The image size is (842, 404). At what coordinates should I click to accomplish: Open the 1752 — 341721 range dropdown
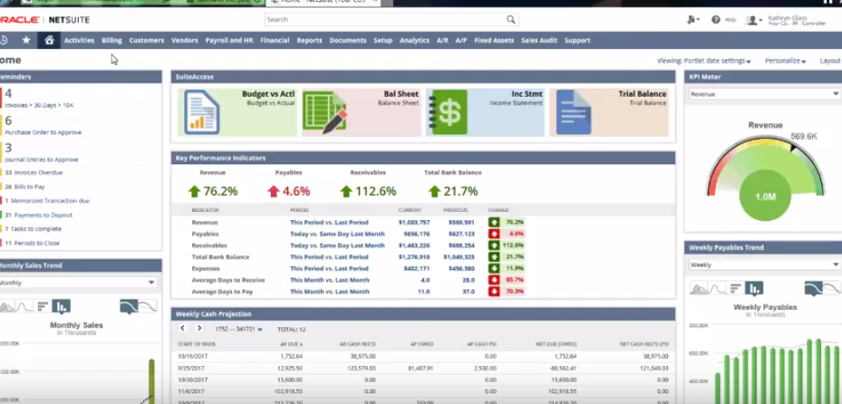pos(238,329)
